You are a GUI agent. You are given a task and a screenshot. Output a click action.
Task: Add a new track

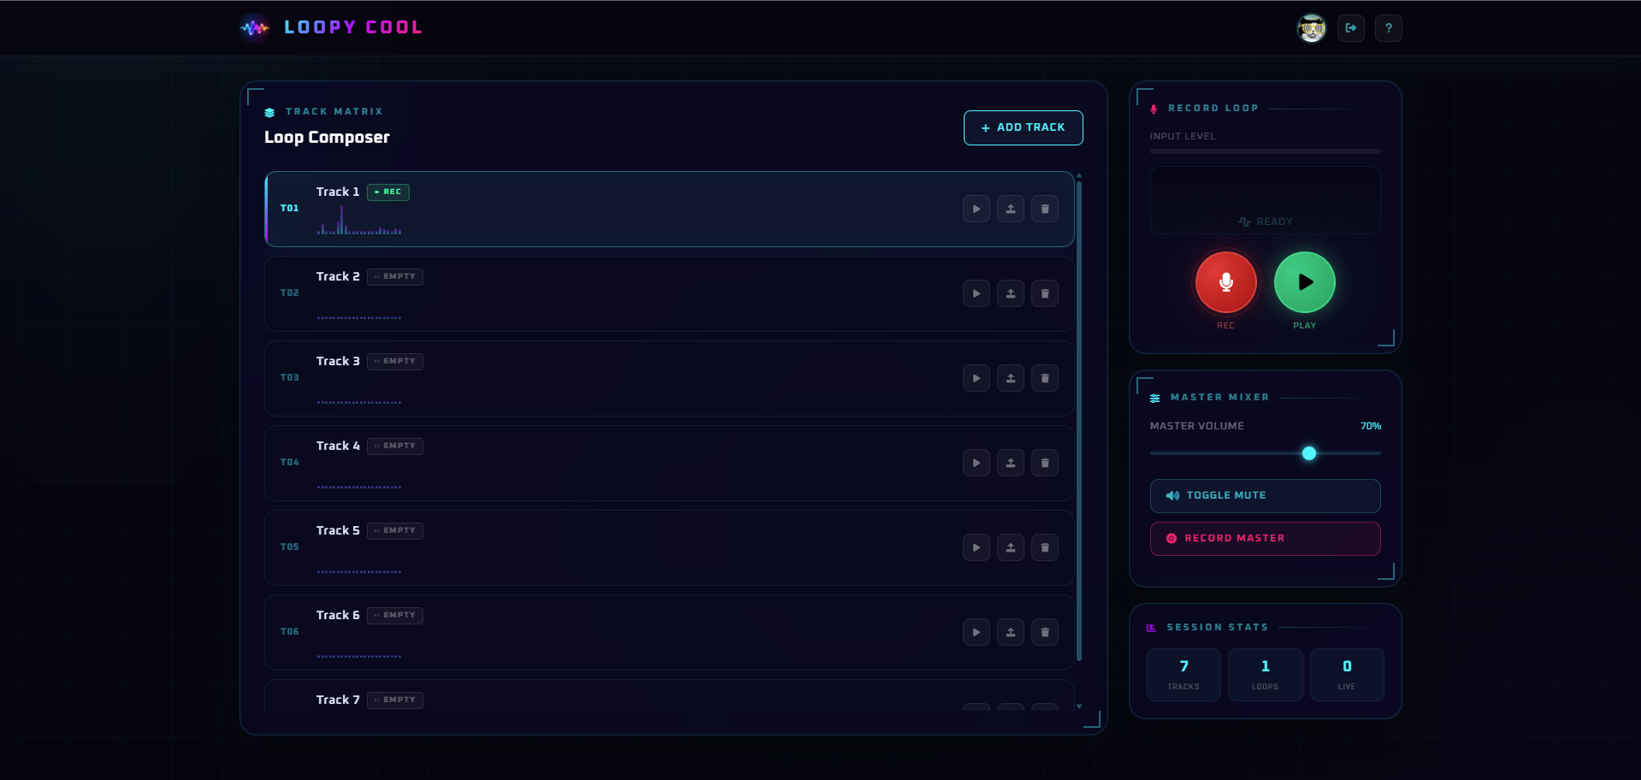[x=1023, y=127]
